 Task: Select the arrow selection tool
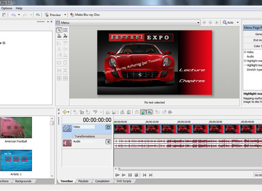pos(59,30)
